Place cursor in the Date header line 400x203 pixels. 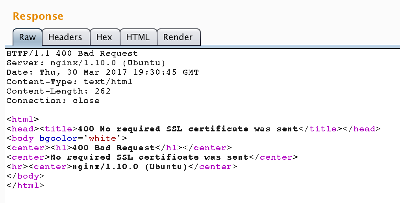click(102, 72)
